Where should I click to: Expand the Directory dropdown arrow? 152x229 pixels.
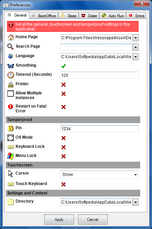tap(135, 202)
